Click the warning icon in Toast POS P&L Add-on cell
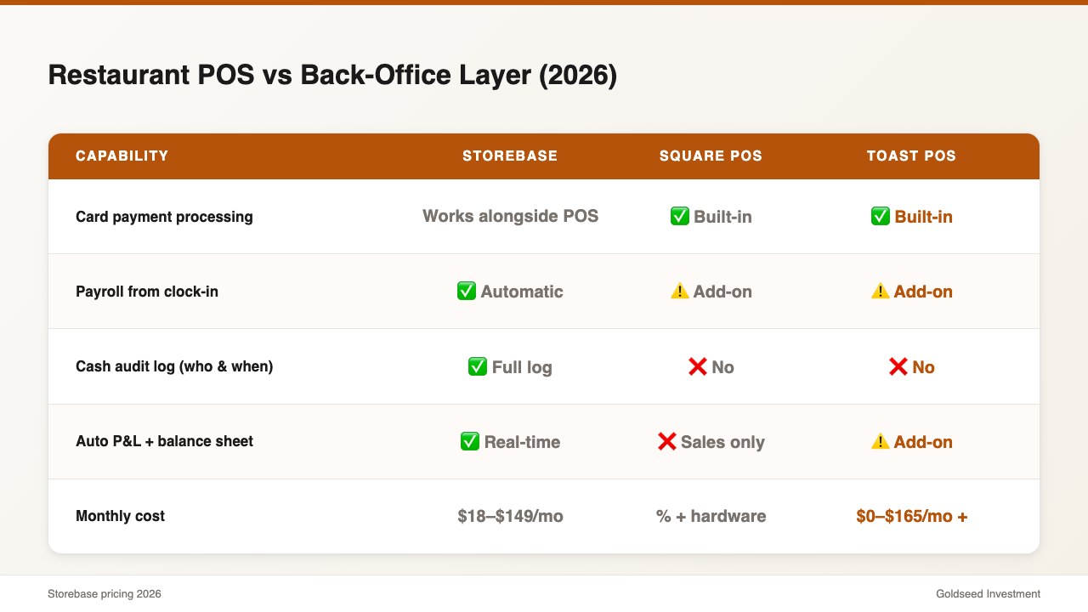This screenshot has height=612, width=1088. click(880, 441)
